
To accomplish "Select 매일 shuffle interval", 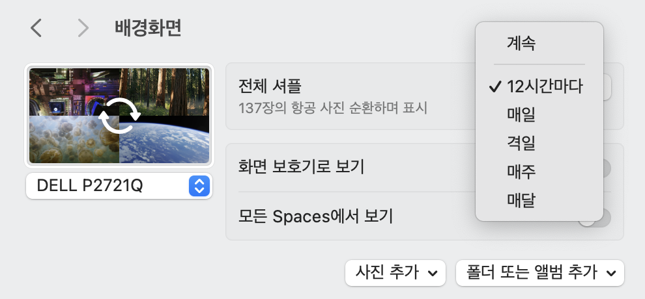I will tap(521, 115).
